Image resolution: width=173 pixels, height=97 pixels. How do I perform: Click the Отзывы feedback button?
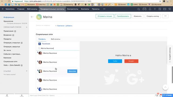pos(167,95)
